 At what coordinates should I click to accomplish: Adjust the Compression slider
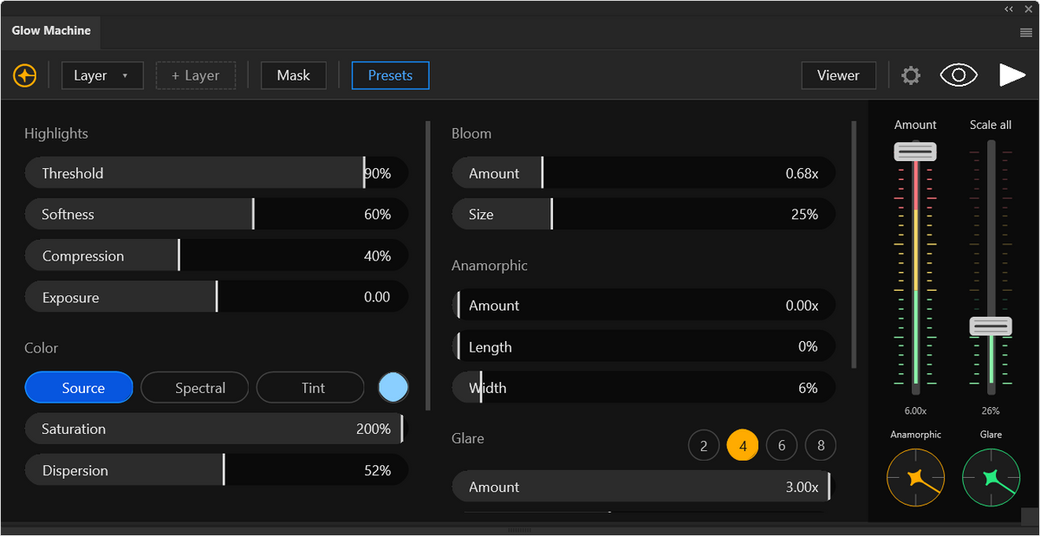click(217, 255)
